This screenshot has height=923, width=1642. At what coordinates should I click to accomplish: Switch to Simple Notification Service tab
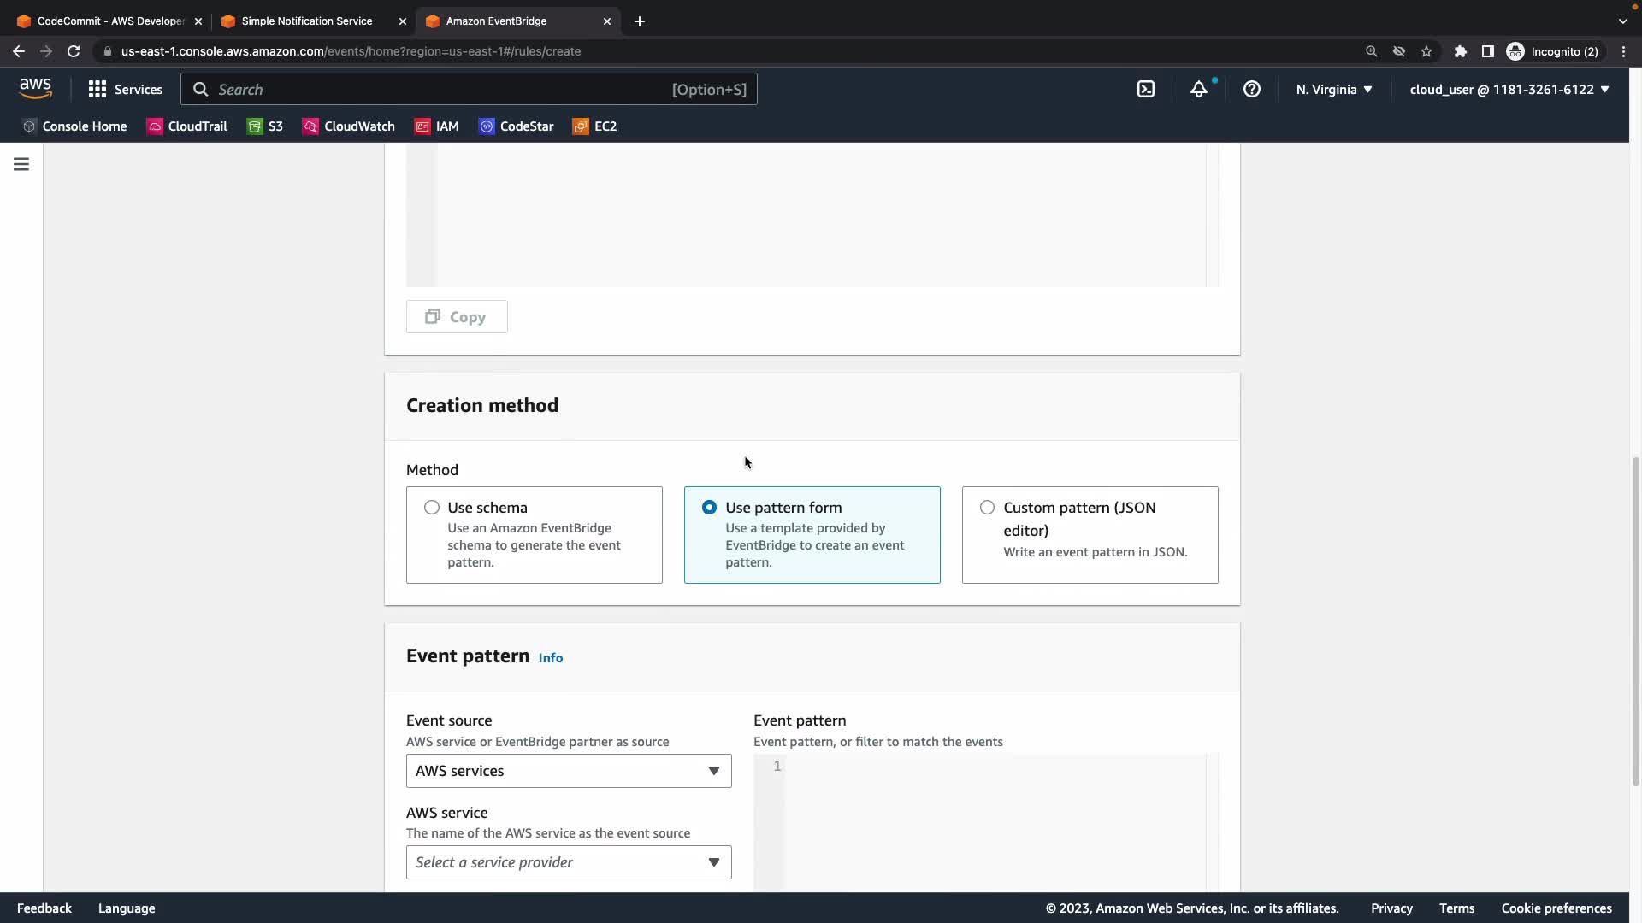coord(306,21)
